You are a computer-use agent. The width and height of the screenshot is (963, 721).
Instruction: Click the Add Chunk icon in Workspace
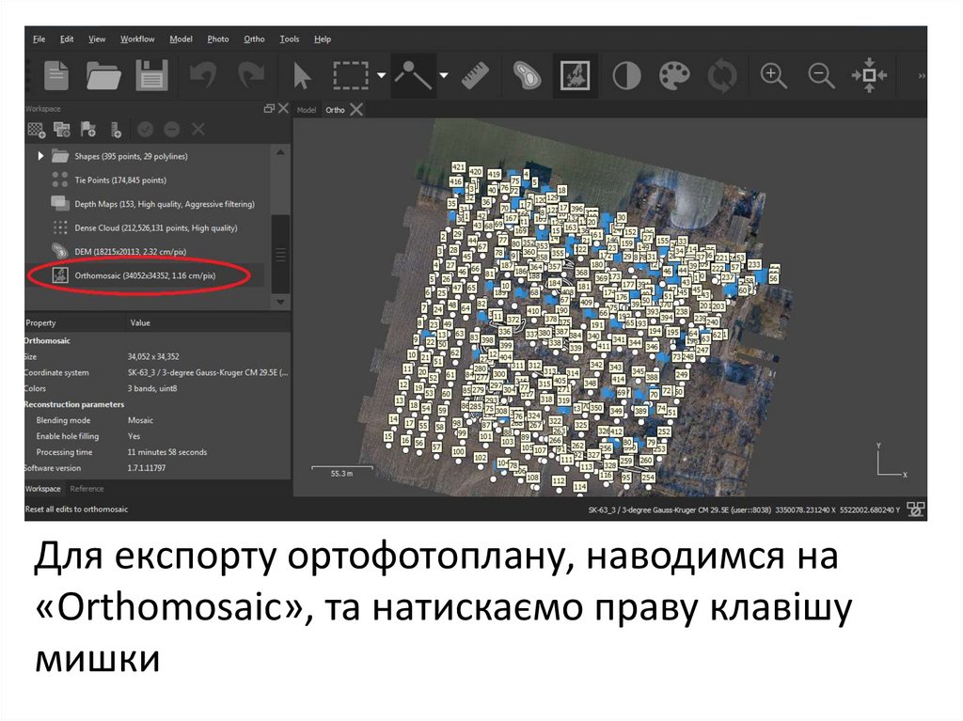click(x=37, y=130)
